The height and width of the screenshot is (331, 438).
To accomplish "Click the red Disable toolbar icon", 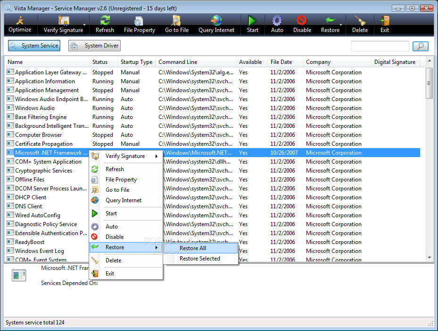I will point(302,24).
